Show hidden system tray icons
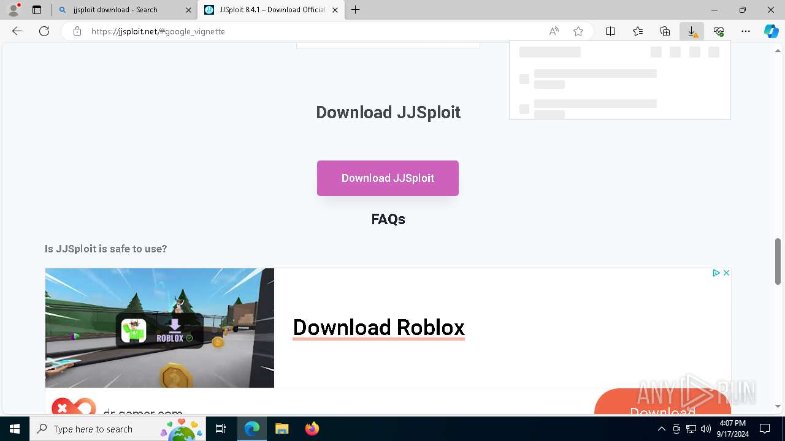This screenshot has height=441, width=785. coord(661,429)
